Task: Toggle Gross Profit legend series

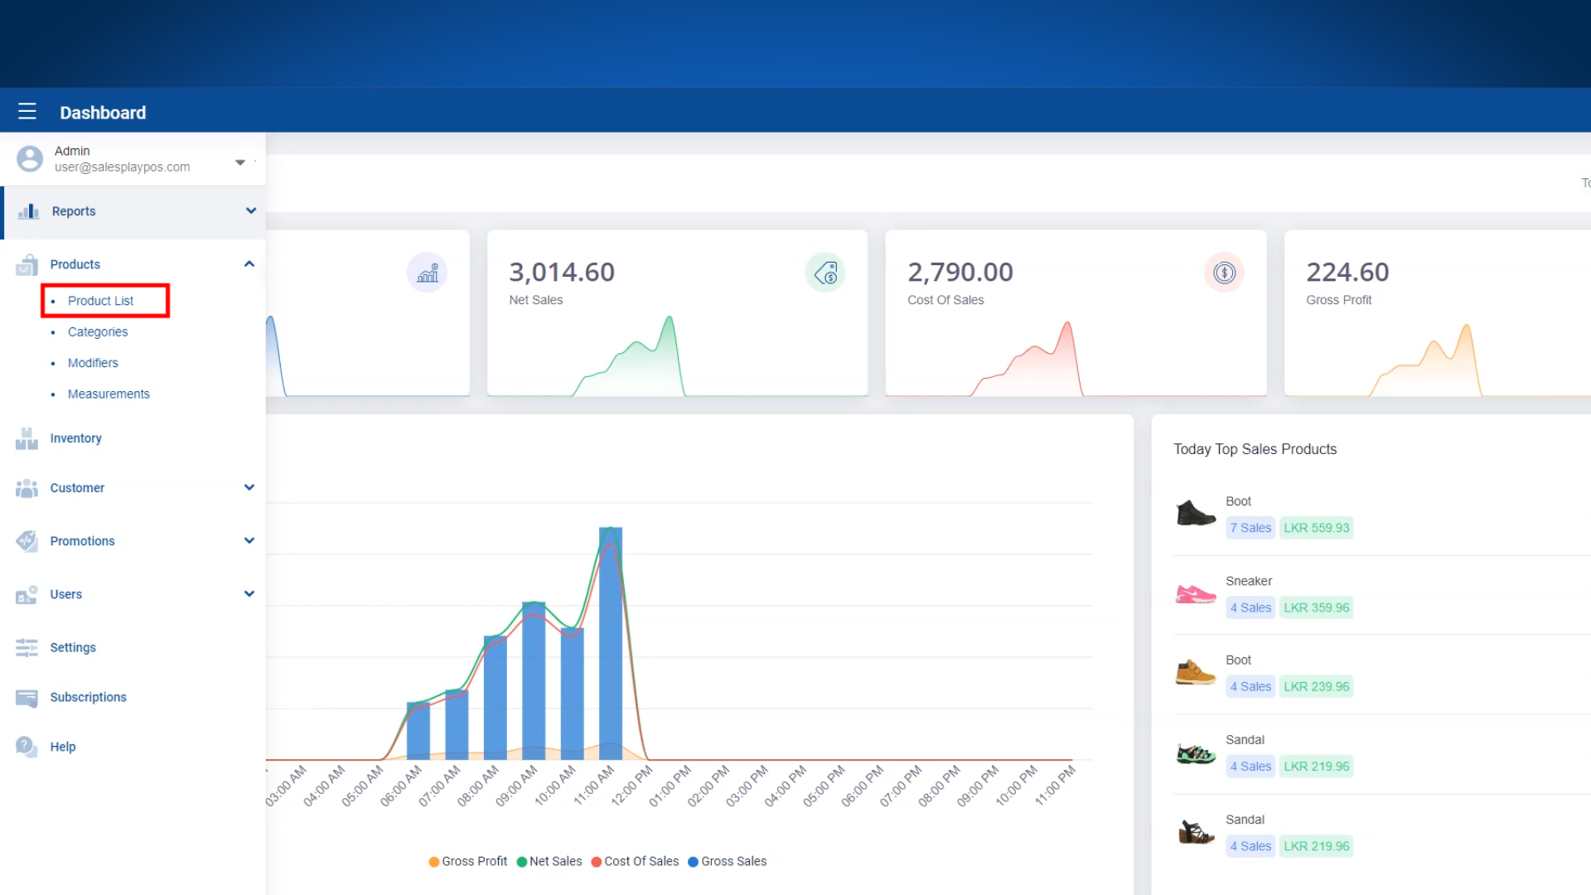Action: pos(467,861)
